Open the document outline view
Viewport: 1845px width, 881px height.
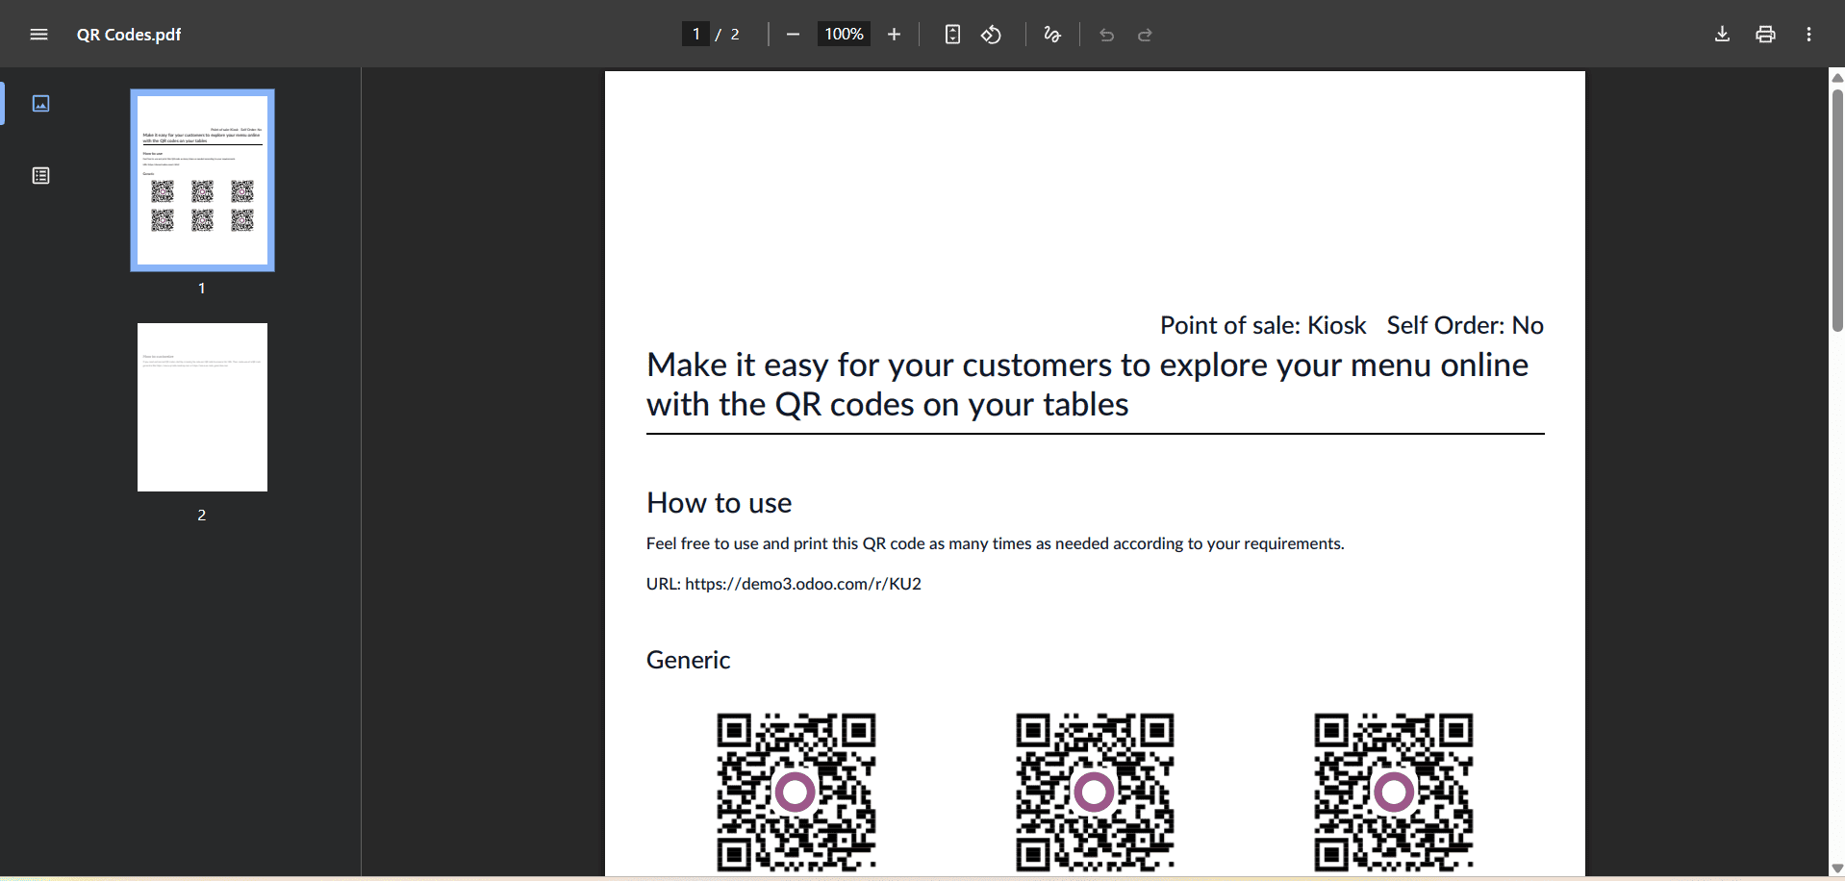(x=39, y=175)
